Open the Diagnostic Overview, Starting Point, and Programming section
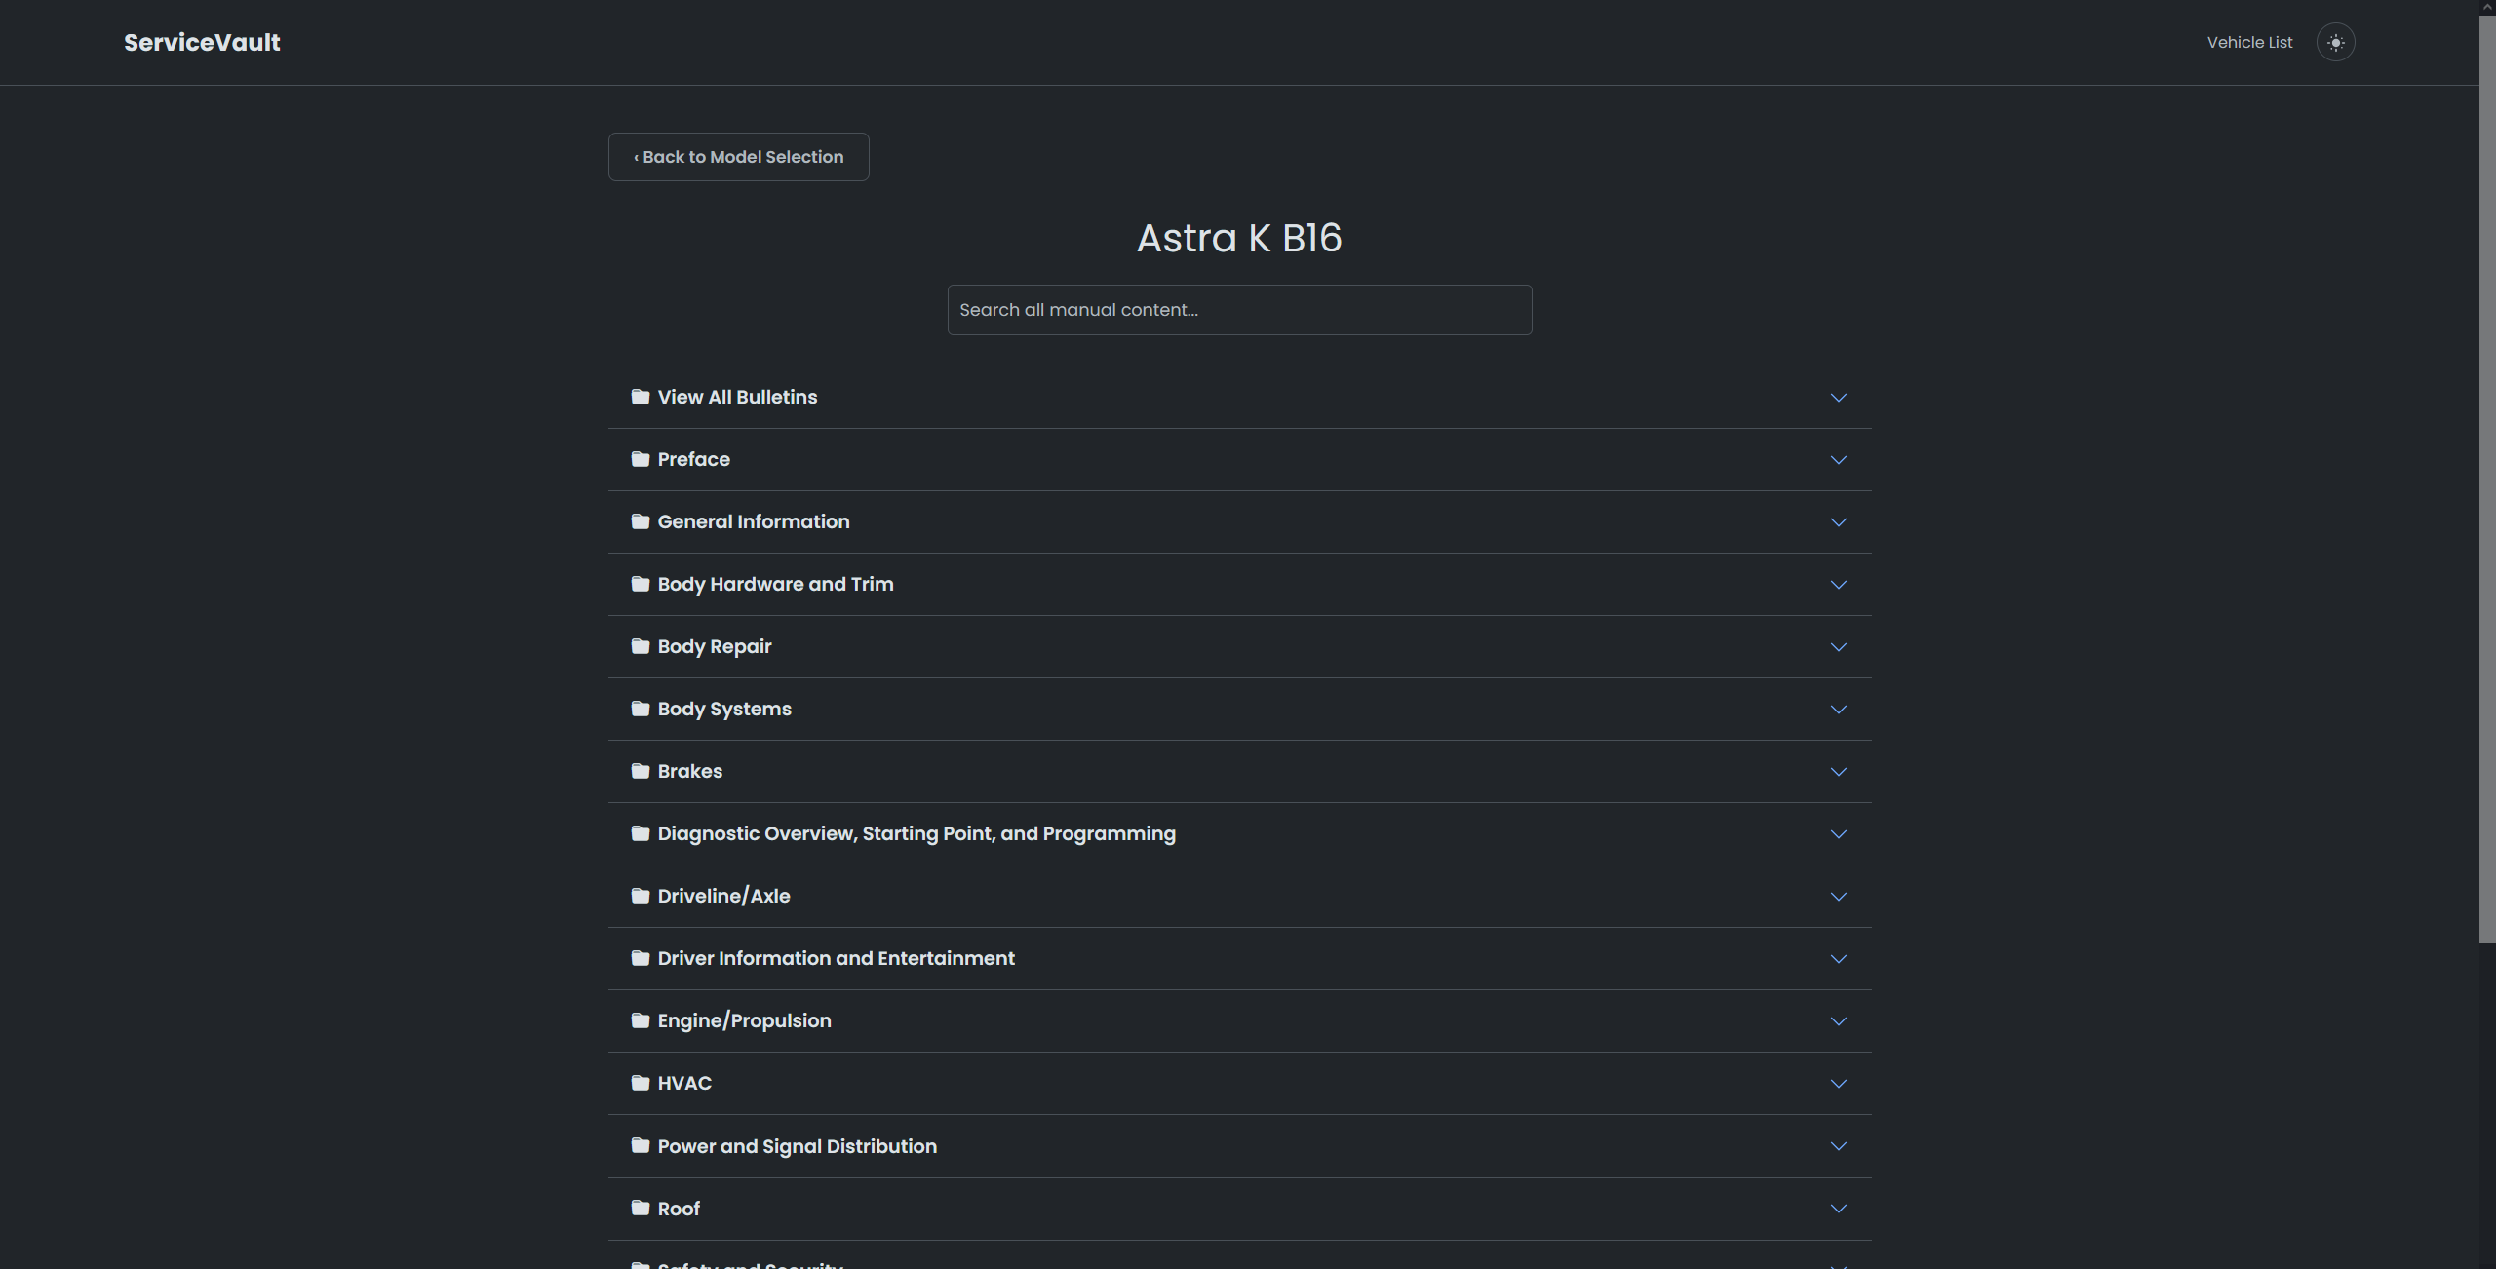This screenshot has height=1269, width=2496. tap(916, 833)
